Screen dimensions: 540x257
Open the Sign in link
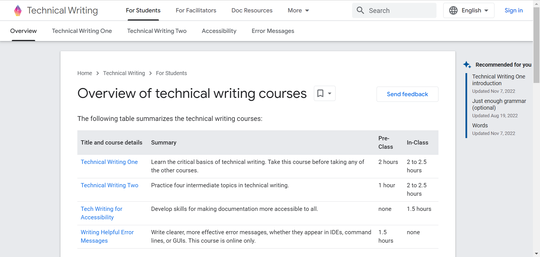(513, 10)
